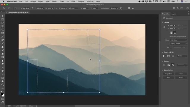The height and width of the screenshot is (107, 190).
Task: Click the canvas width field
Action: click(x=173, y=26)
